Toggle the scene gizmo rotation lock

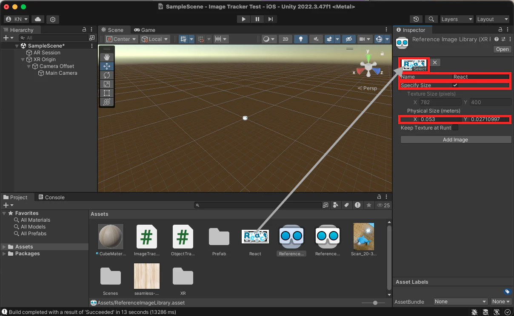click(x=383, y=54)
